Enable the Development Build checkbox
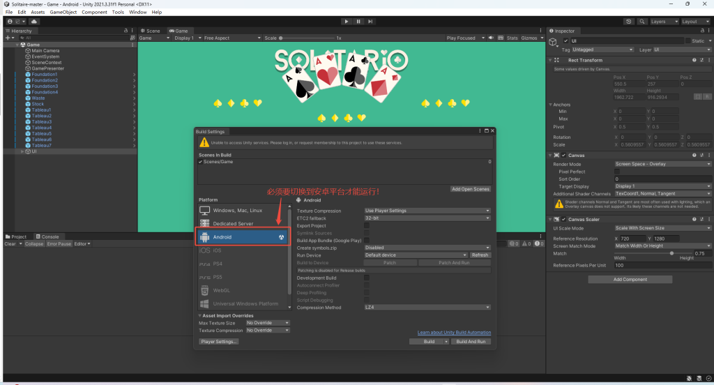 point(367,278)
